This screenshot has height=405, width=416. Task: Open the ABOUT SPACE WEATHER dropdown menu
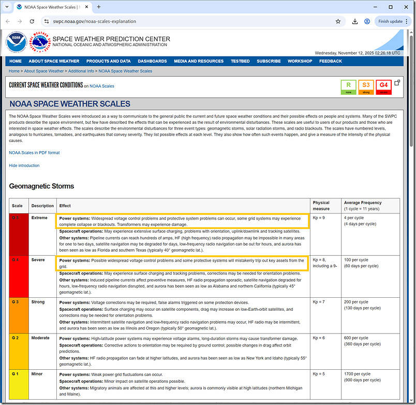click(x=53, y=61)
